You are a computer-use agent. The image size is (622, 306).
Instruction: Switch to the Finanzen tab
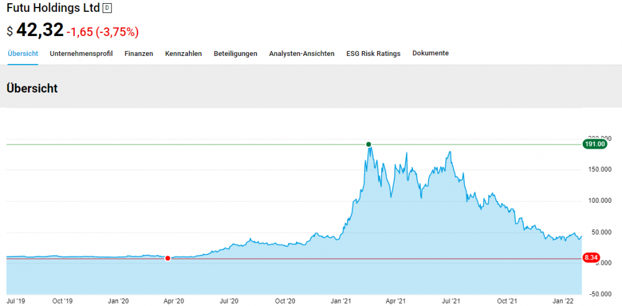[139, 53]
